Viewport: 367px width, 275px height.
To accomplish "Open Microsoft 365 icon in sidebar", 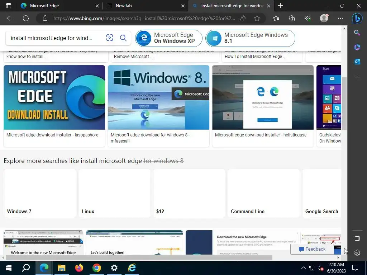I will pos(357,47).
